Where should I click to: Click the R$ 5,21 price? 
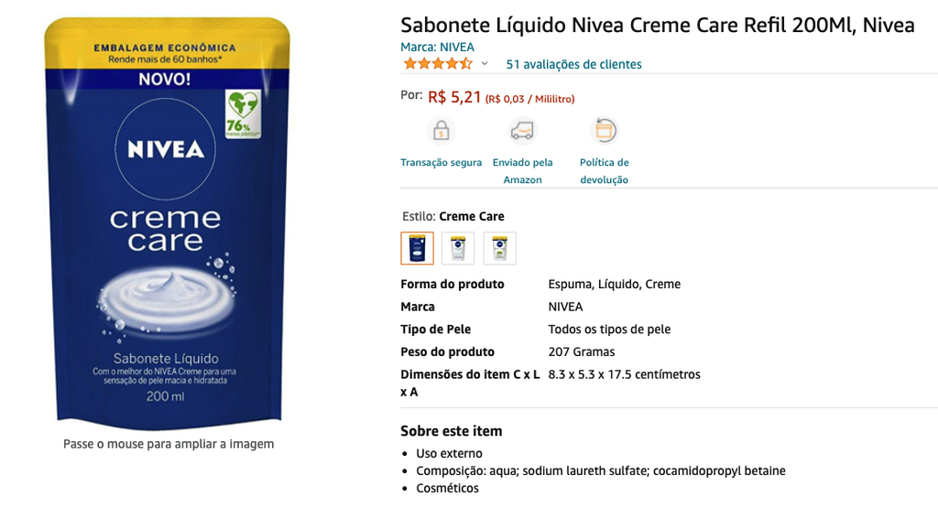click(x=454, y=97)
